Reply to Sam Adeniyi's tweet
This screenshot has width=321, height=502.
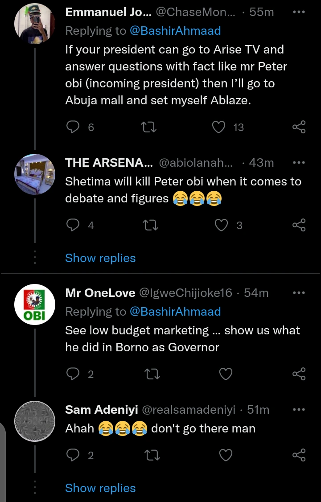tap(73, 455)
